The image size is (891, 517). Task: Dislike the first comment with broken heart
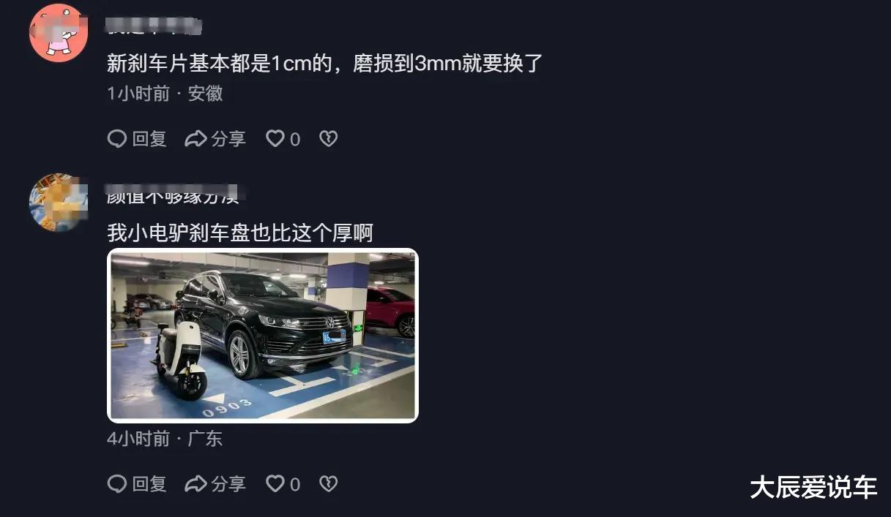pos(329,139)
